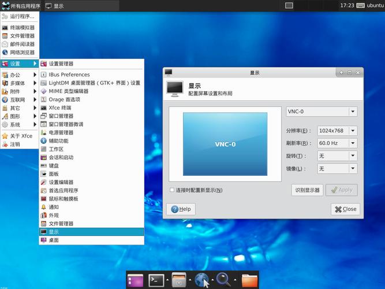Click the 显示 taskbar window button
The image size is (385, 289).
(81, 6)
